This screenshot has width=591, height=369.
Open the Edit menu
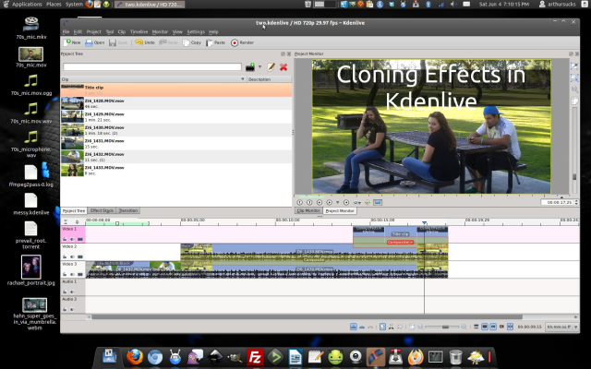click(x=78, y=31)
